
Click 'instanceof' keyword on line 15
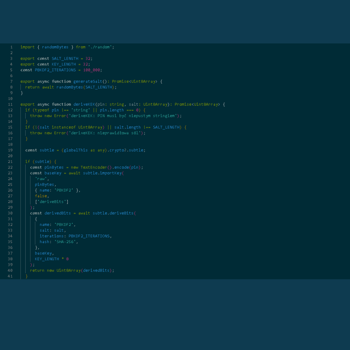pyautogui.click(x=64, y=127)
